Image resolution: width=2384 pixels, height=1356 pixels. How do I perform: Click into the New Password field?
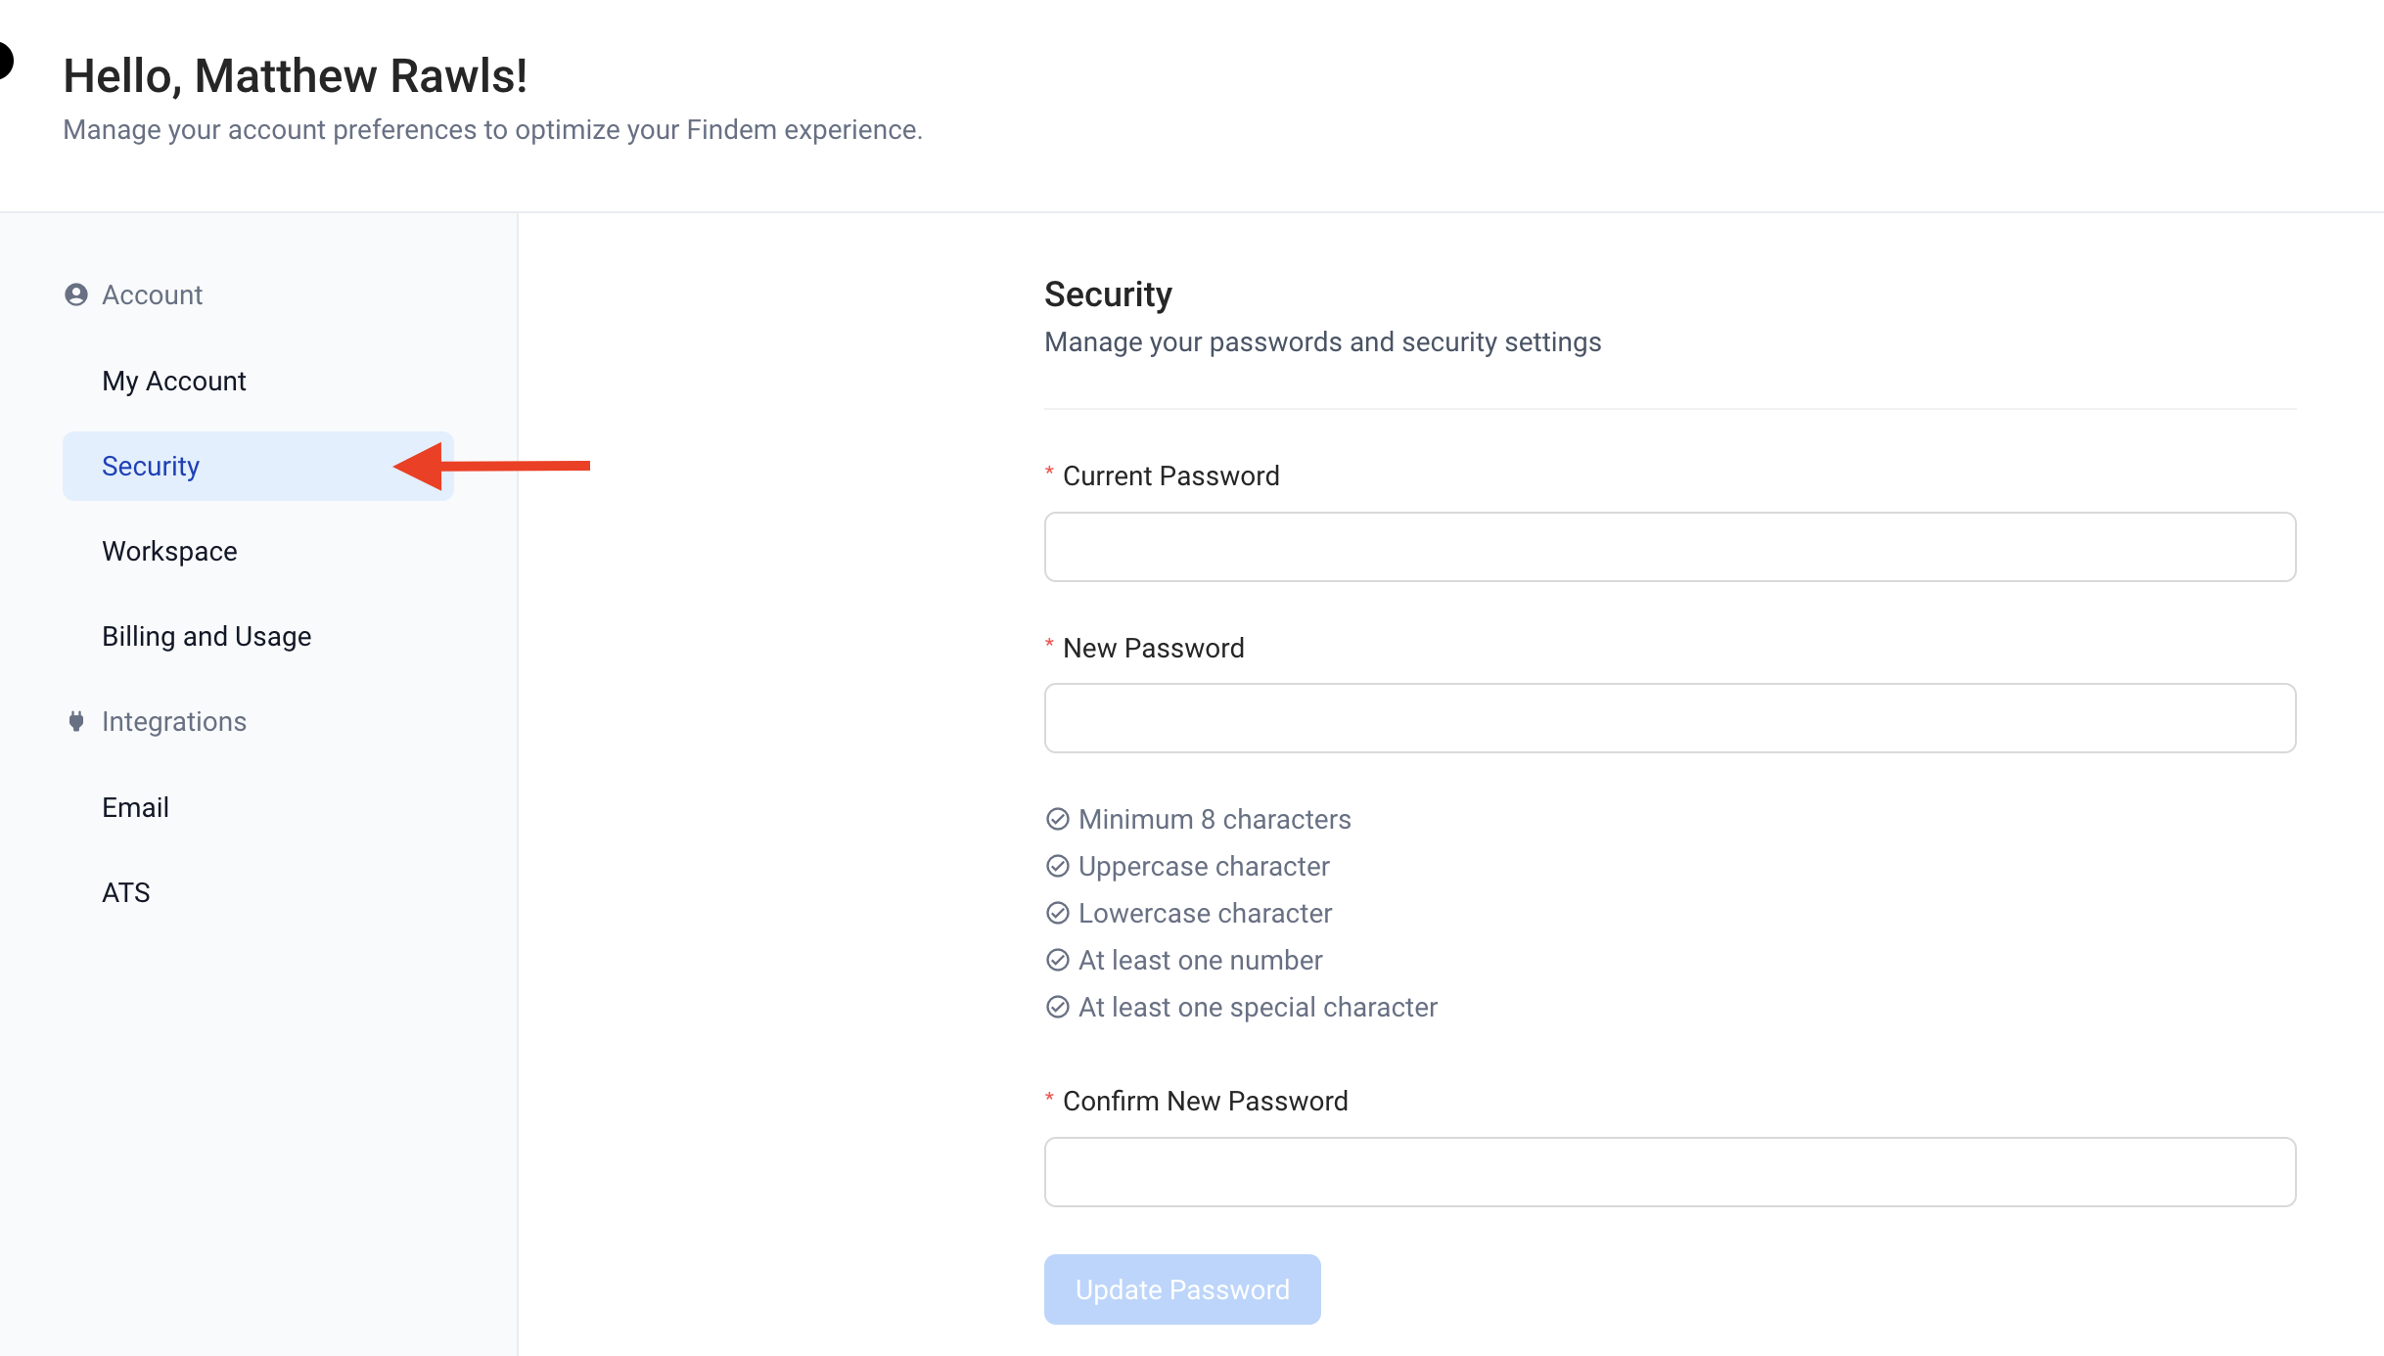coord(1670,718)
